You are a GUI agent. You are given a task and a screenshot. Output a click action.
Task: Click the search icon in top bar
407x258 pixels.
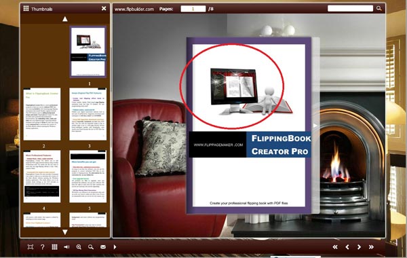[379, 9]
